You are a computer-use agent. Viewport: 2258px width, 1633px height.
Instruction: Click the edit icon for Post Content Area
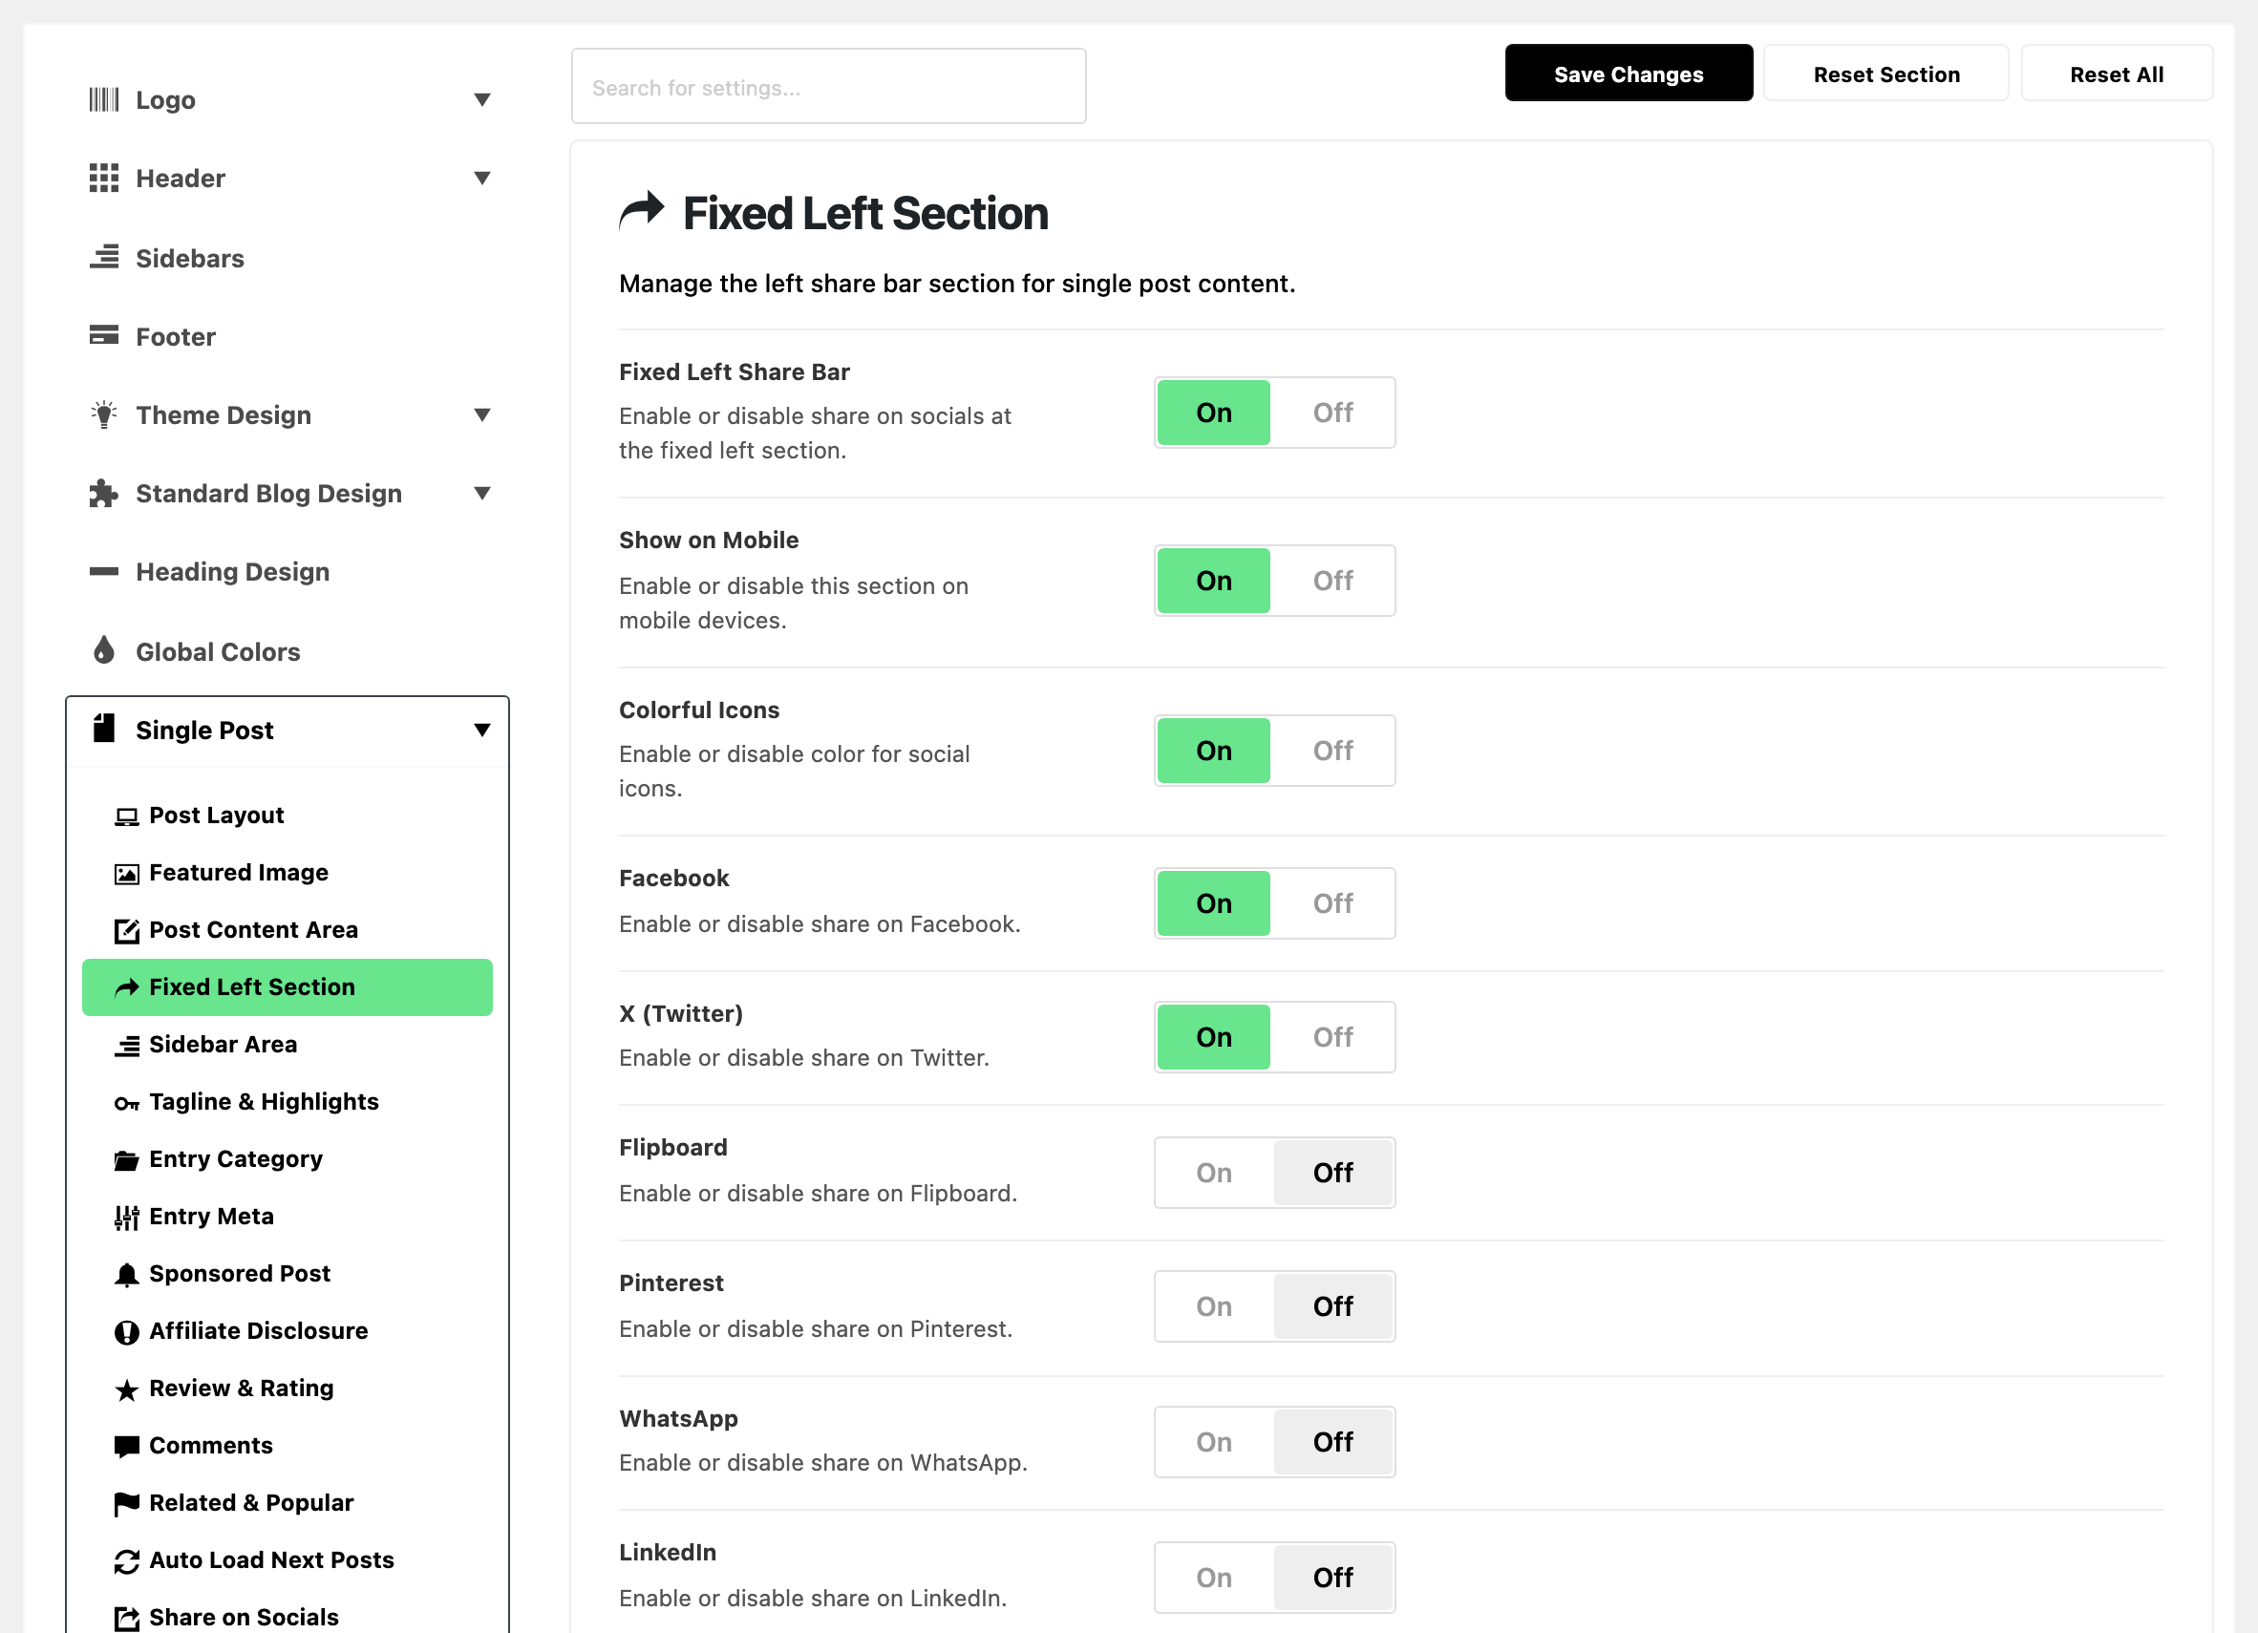pyautogui.click(x=126, y=930)
